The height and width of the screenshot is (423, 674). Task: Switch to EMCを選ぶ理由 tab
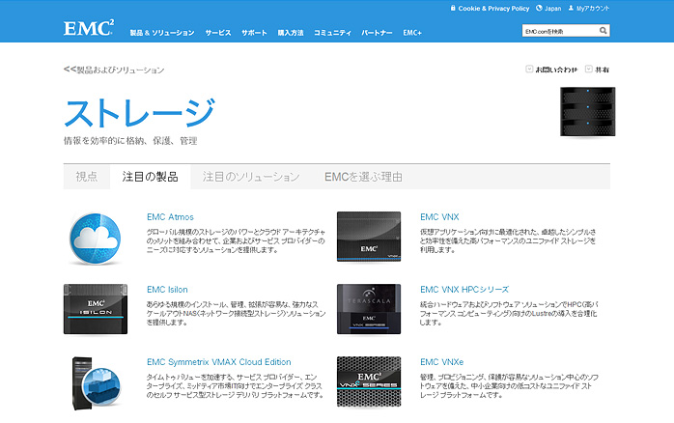pos(363,177)
